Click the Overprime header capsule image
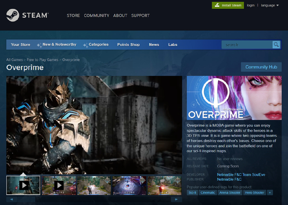This screenshot has width=288, height=205. point(234,98)
